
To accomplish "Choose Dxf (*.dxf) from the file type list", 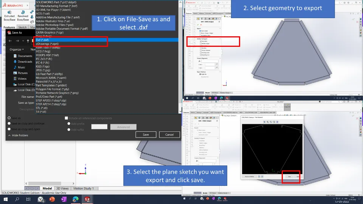I will [107, 40].
